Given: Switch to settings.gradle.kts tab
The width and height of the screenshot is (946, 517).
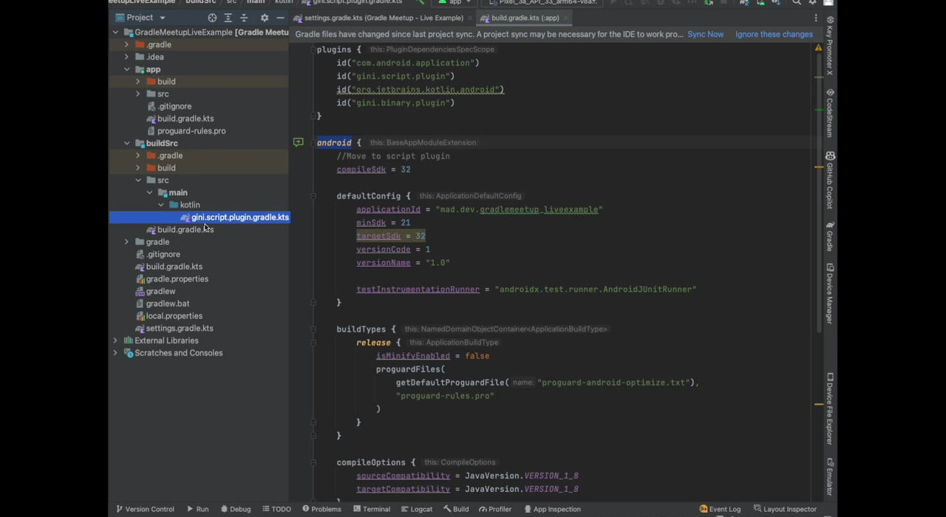Looking at the screenshot, I should point(383,18).
